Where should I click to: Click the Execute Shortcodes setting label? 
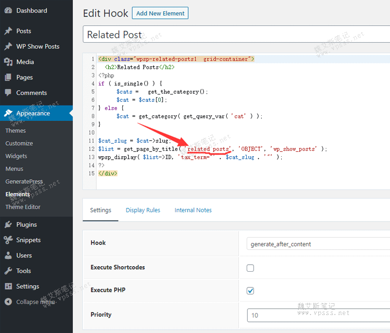pyautogui.click(x=117, y=267)
